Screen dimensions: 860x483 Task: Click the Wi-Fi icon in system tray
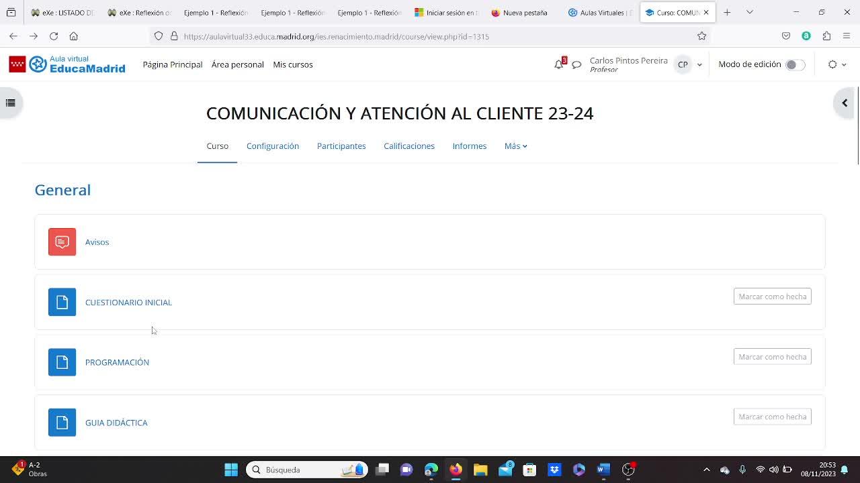point(760,470)
